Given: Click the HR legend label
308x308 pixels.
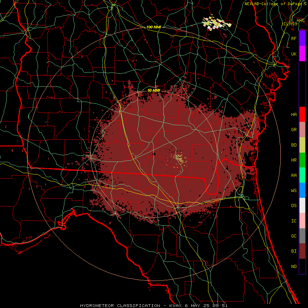Looking at the screenshot, I should pyautogui.click(x=294, y=160).
